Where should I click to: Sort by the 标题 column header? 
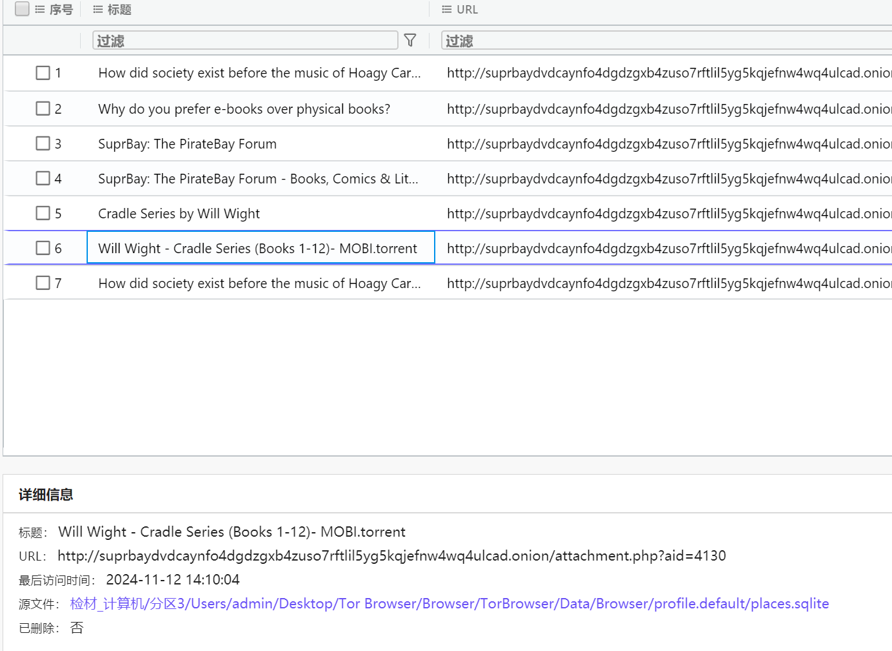119,10
